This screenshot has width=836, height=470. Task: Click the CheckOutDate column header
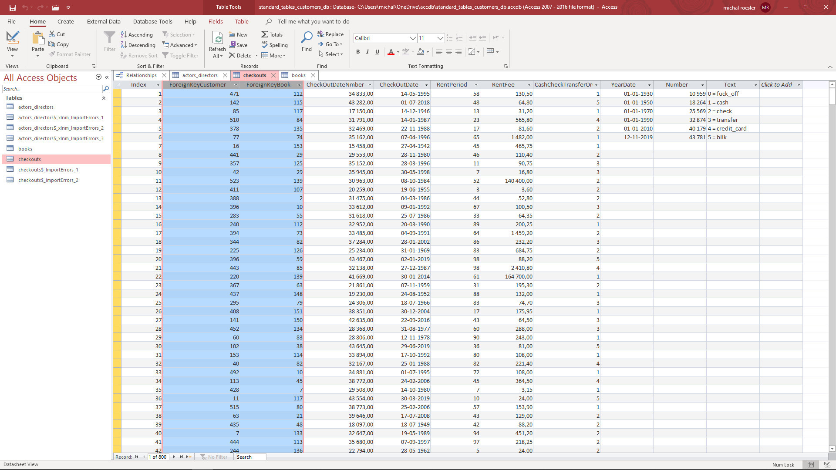click(x=399, y=85)
